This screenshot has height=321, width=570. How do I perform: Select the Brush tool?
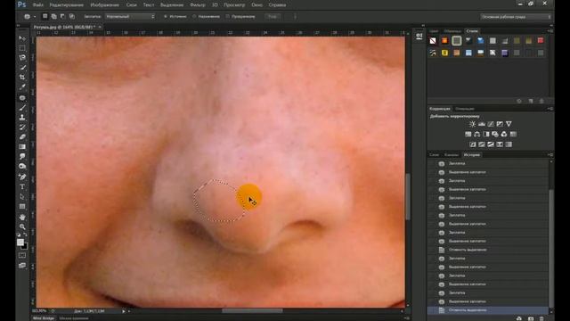tap(22, 108)
